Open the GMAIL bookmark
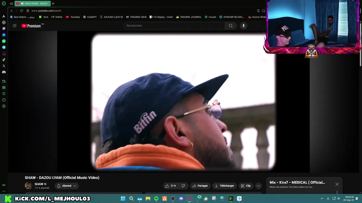 coord(57,17)
